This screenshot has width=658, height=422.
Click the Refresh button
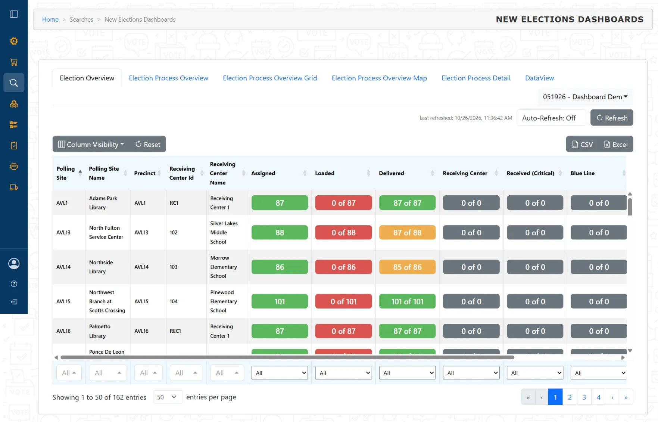[612, 118]
